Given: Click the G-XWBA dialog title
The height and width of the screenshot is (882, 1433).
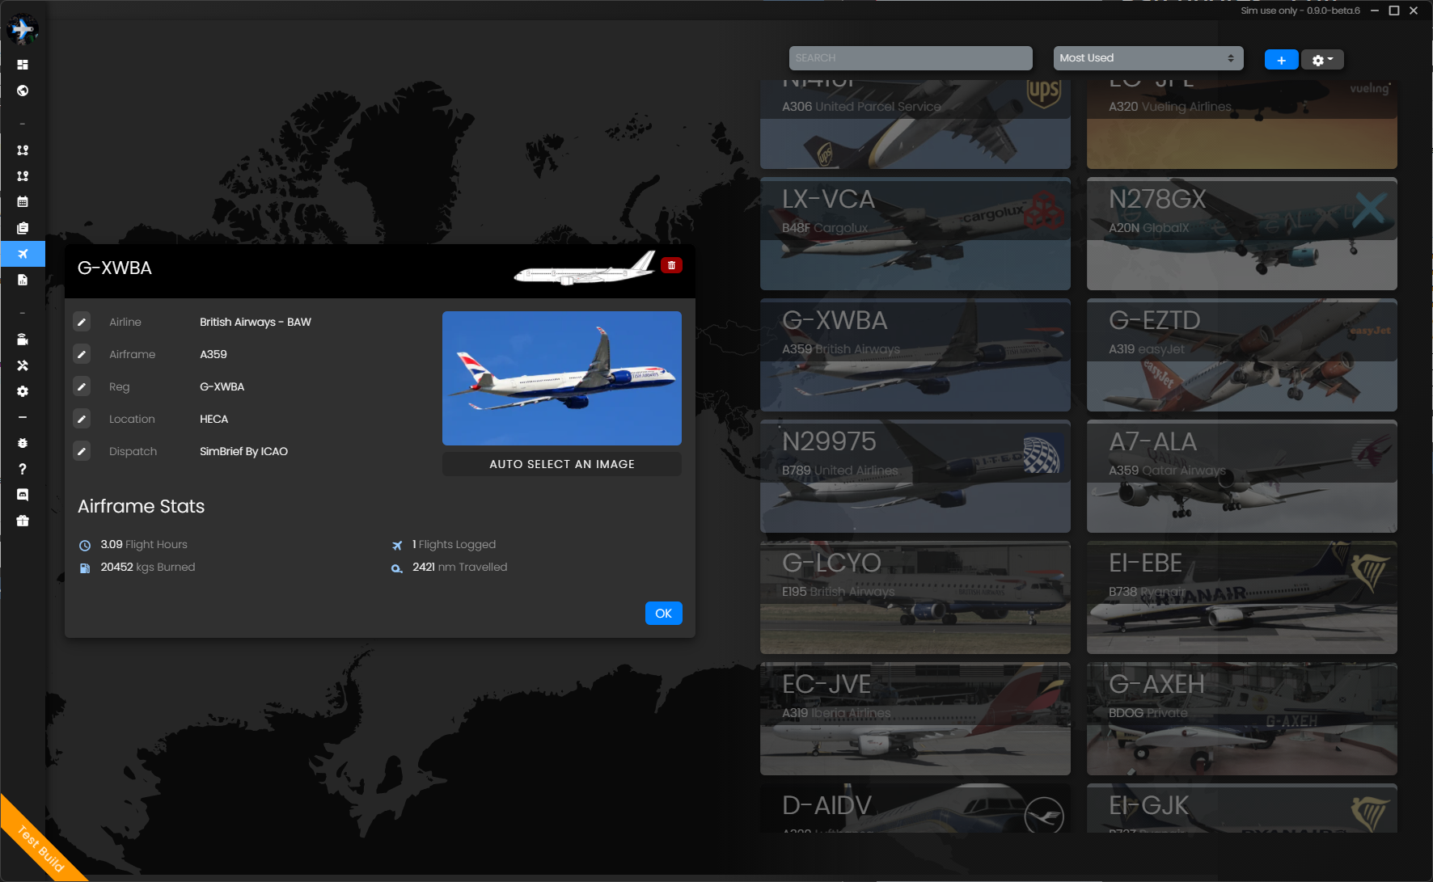Looking at the screenshot, I should tap(115, 268).
